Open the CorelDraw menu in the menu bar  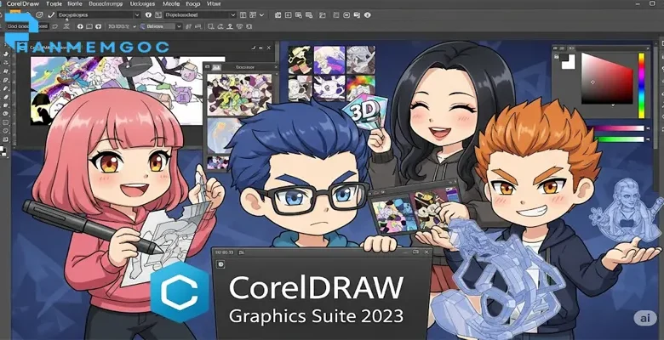22,3
